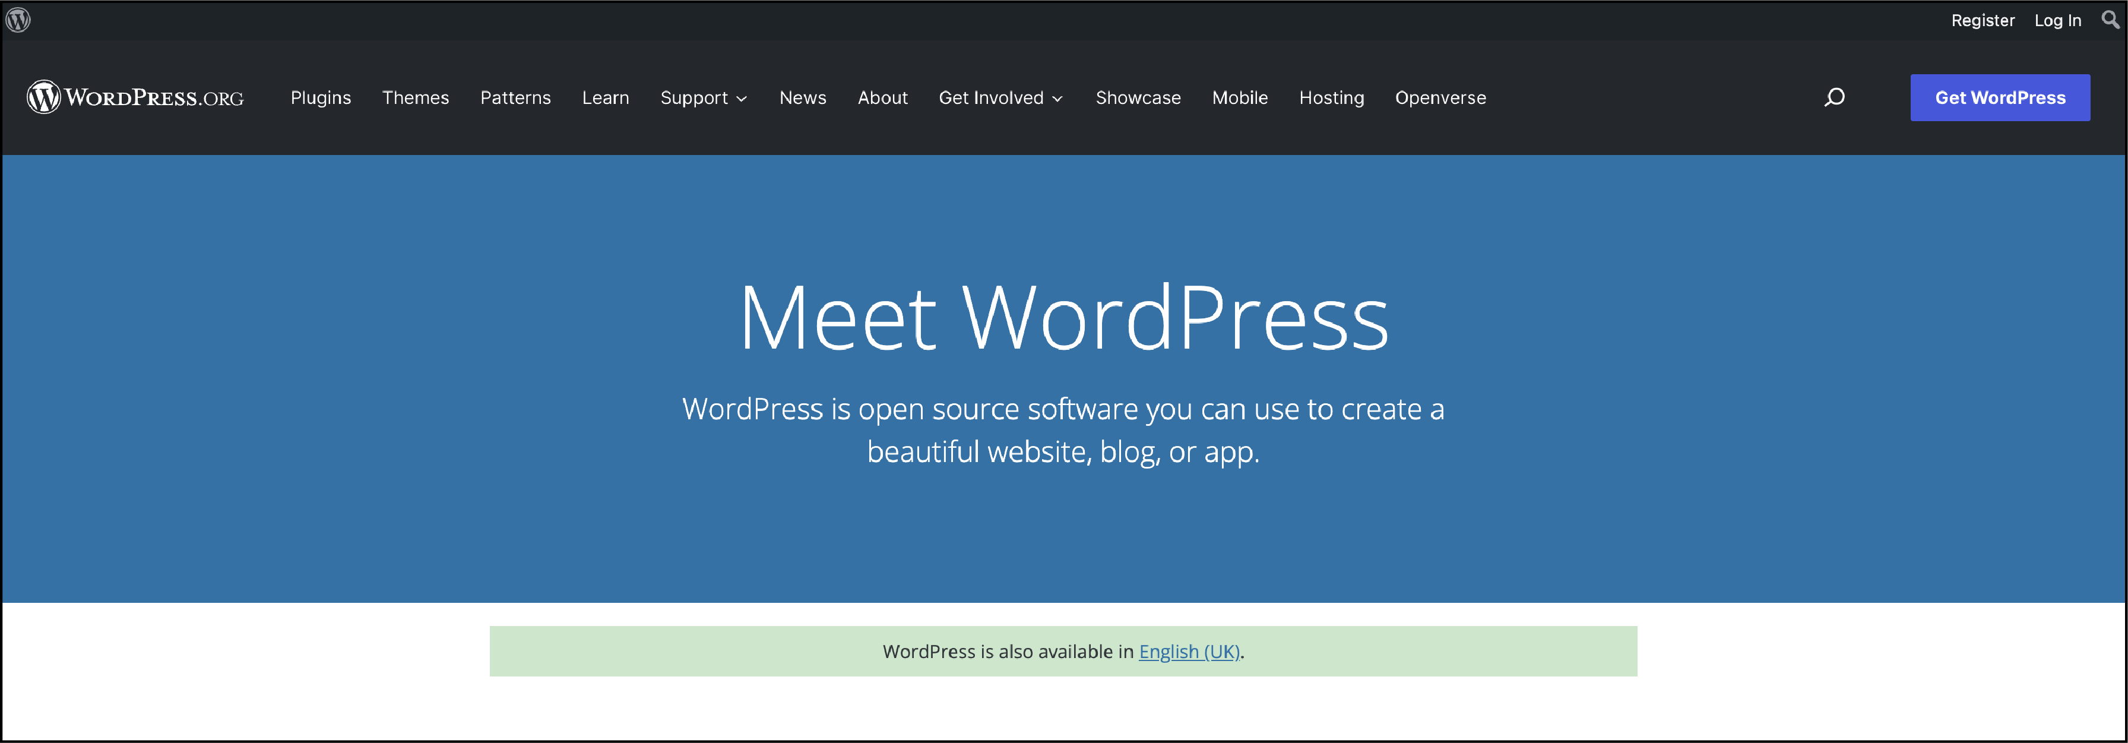Expand the Support menu chevron
Screen dimensions: 2128x743
(x=742, y=99)
